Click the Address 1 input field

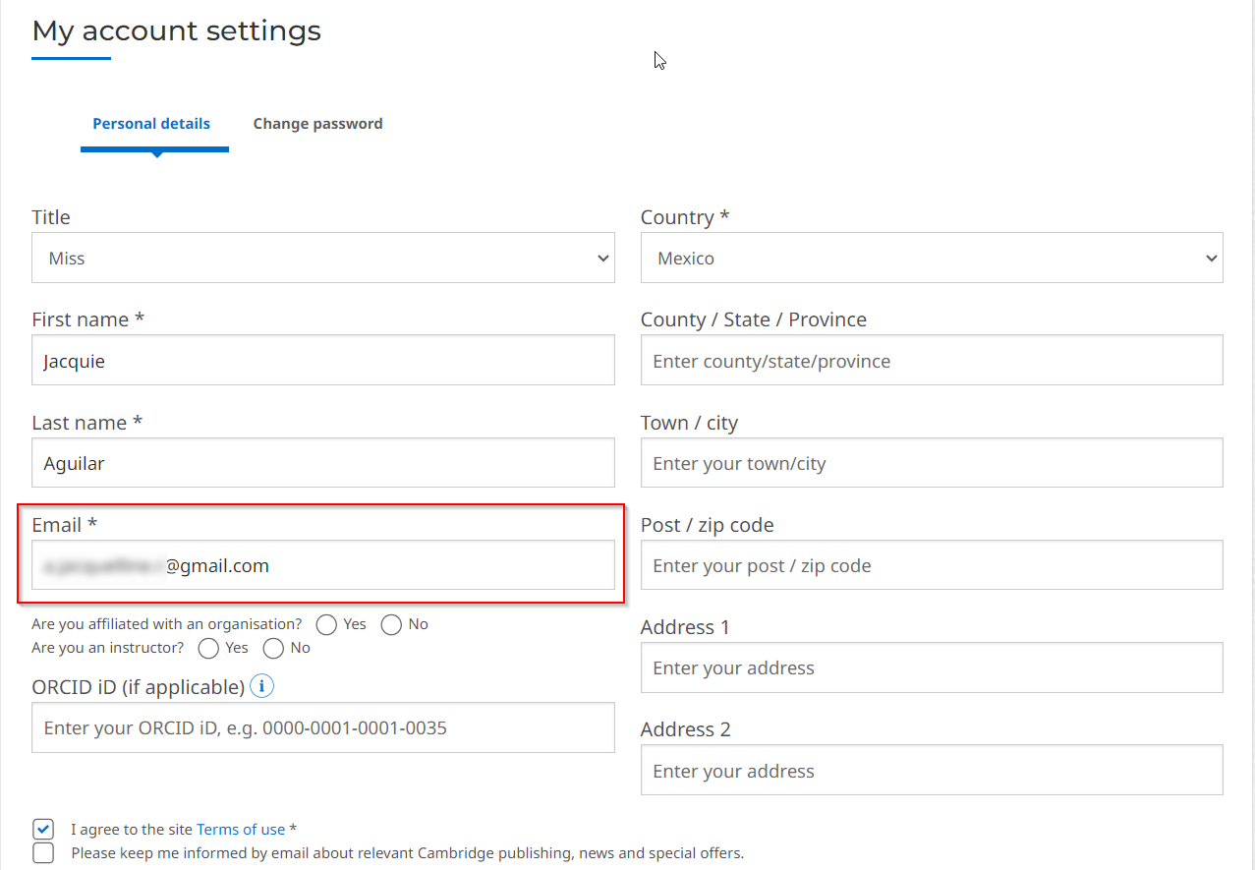[x=932, y=667]
